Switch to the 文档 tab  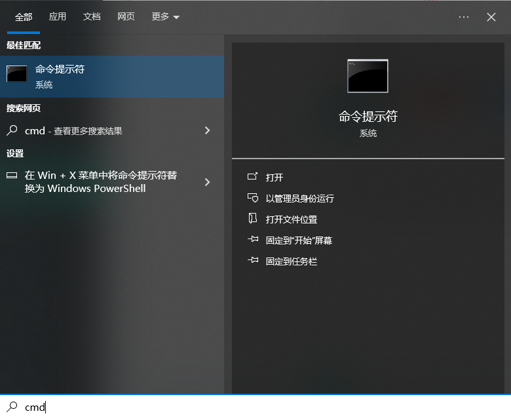coord(92,17)
